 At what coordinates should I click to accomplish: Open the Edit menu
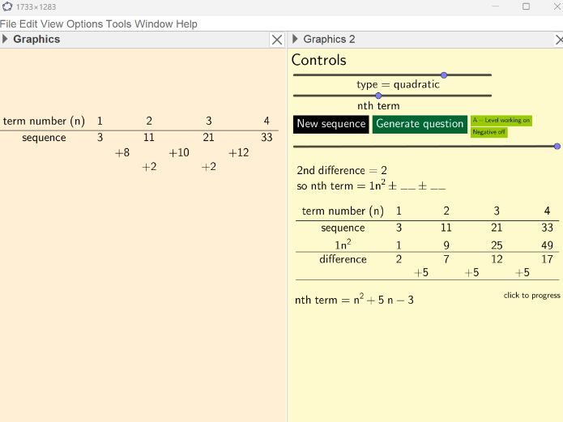coord(28,24)
